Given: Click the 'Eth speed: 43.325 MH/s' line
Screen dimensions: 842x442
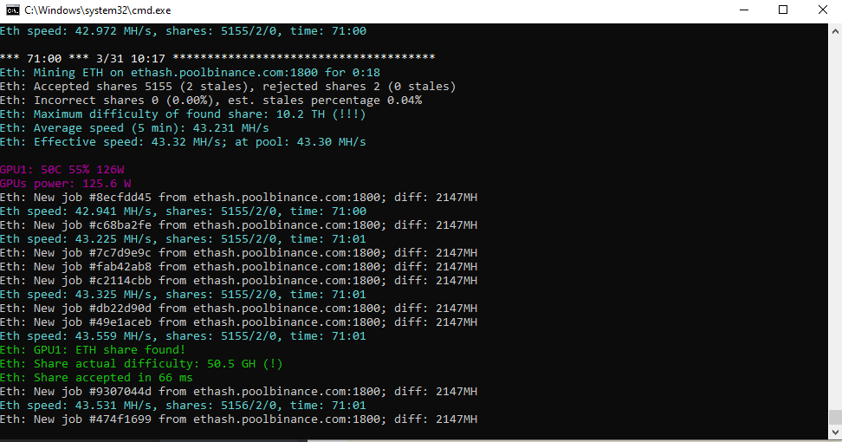Looking at the screenshot, I should (183, 295).
